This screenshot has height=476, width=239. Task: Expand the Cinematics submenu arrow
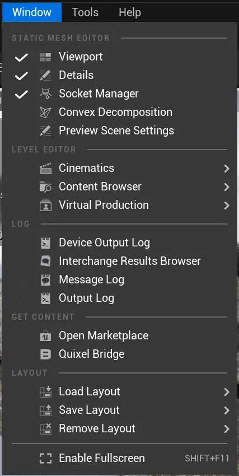pos(227,169)
